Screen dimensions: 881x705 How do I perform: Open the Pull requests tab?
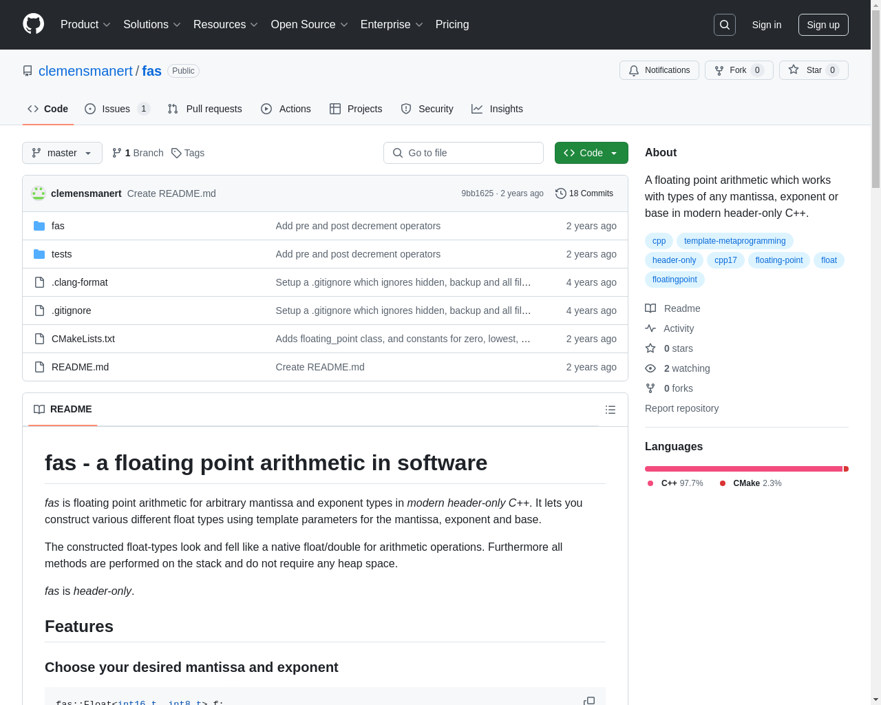pyautogui.click(x=205, y=109)
